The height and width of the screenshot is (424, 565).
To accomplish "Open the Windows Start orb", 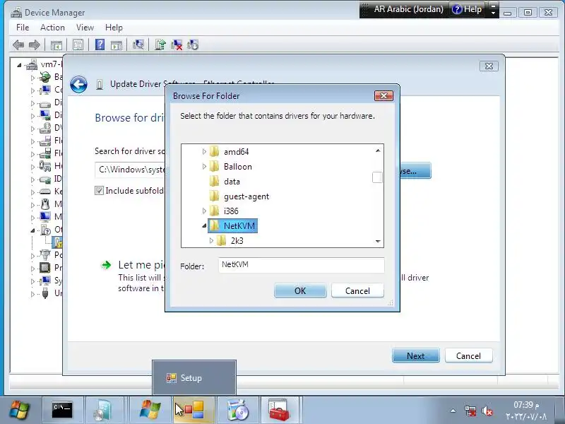I will pyautogui.click(x=19, y=410).
